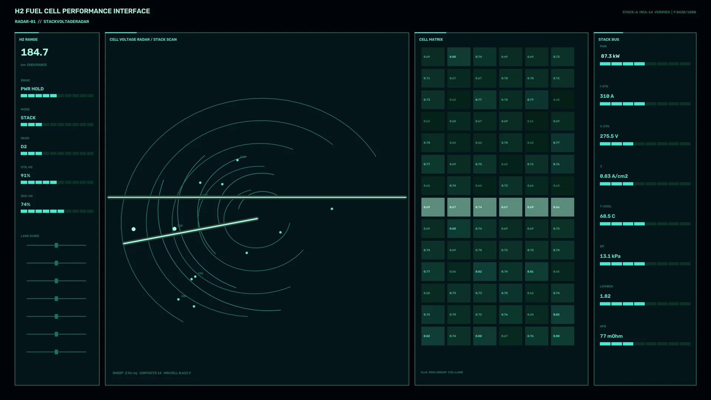The width and height of the screenshot is (711, 400).
Task: Select radar contact dot C04
Action: tap(178, 299)
